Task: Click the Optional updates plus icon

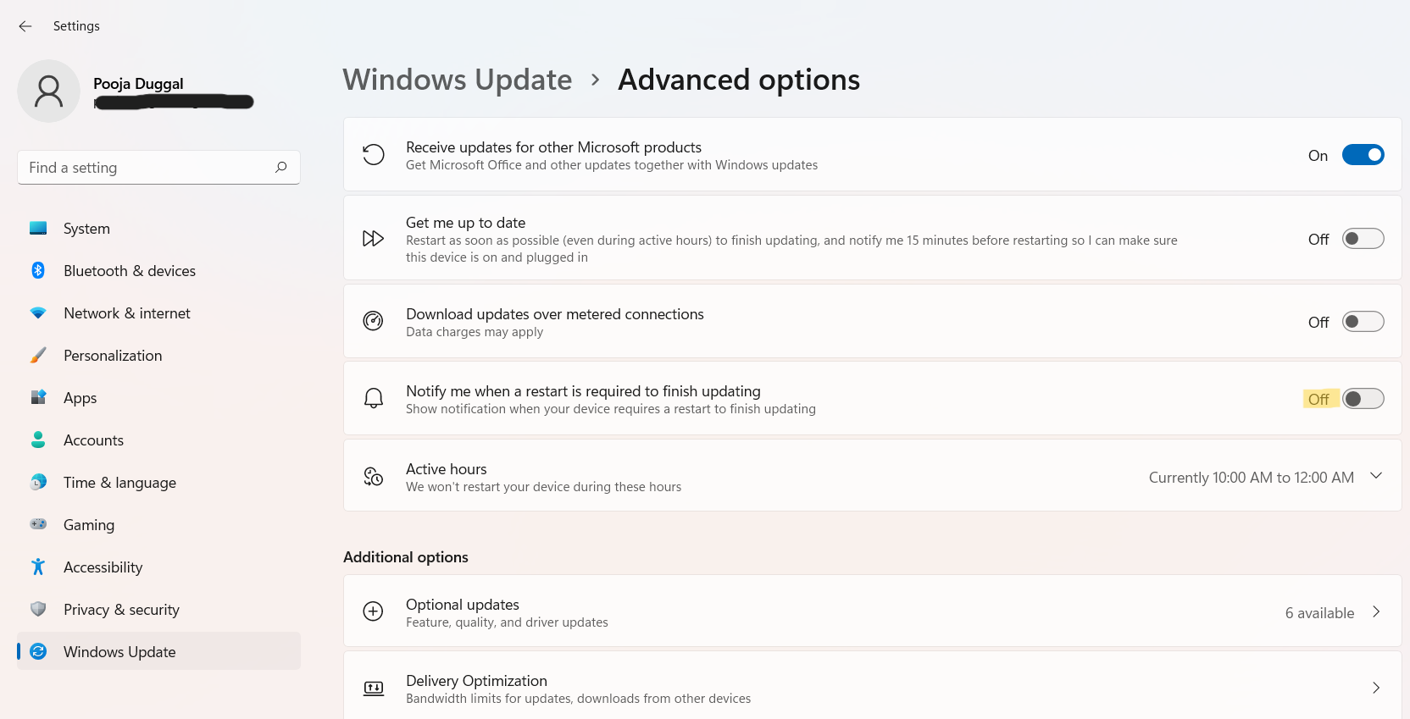Action: [x=374, y=611]
